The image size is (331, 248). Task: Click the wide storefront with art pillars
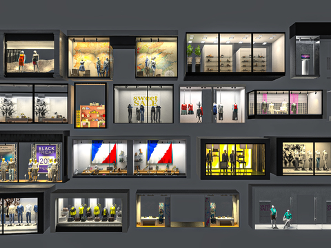coord(188,209)
